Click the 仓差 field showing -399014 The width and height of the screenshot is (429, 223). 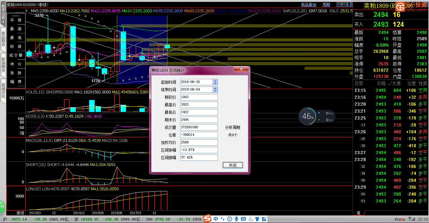[199, 135]
